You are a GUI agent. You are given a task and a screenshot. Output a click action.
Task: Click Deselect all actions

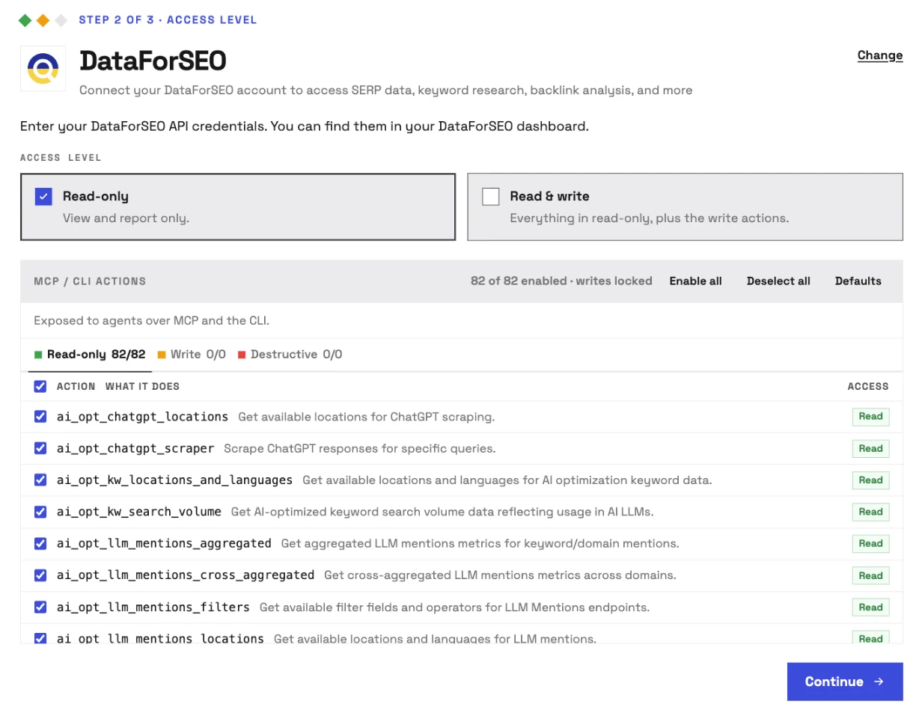point(778,281)
